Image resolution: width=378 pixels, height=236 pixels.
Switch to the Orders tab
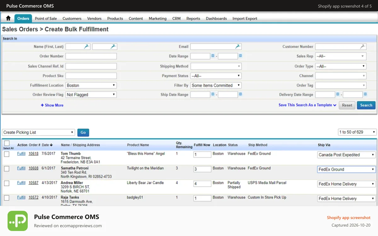pos(23,19)
